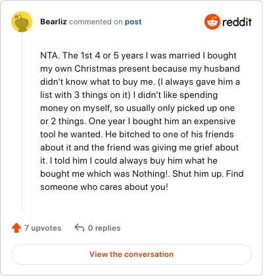Click the "NTA" word starting the comment
This screenshot has width=263, height=276.
(49, 55)
